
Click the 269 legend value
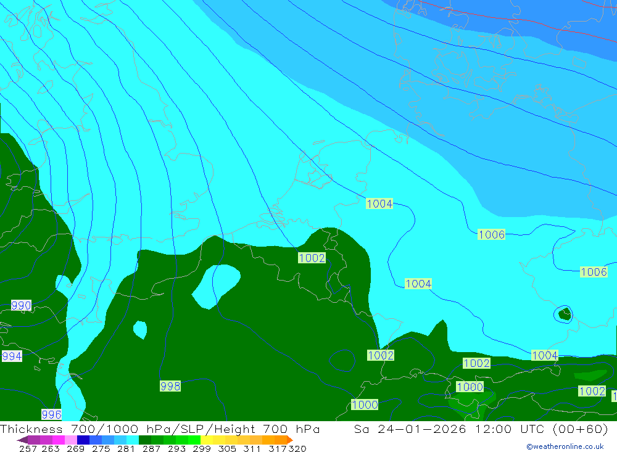(75, 449)
